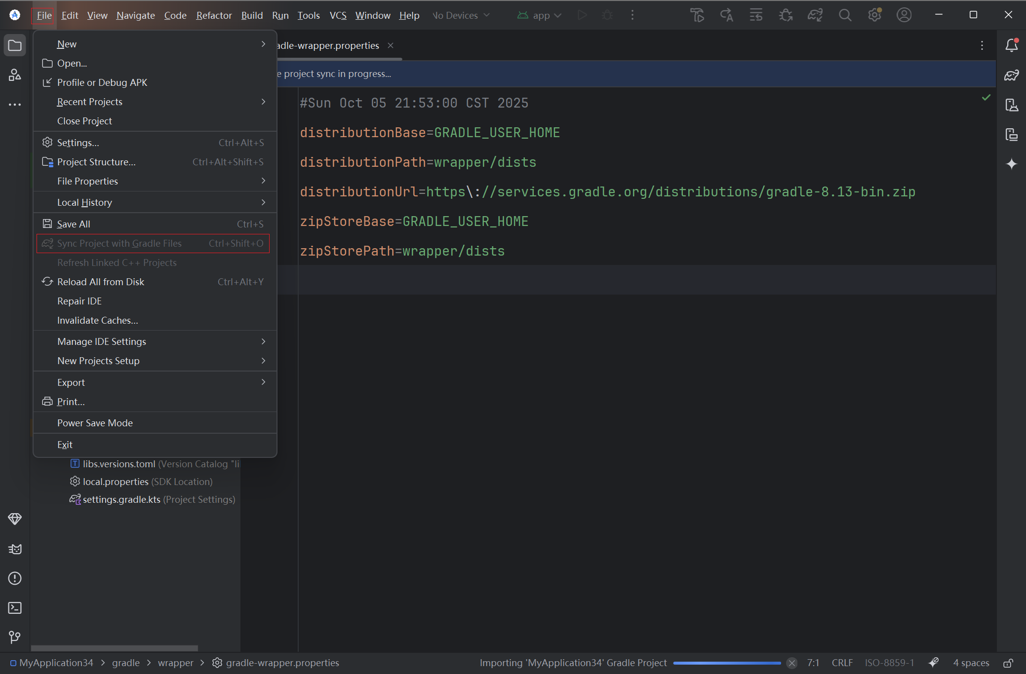Image resolution: width=1026 pixels, height=674 pixels.
Task: Click CRLF line separator in status bar
Action: click(x=842, y=663)
